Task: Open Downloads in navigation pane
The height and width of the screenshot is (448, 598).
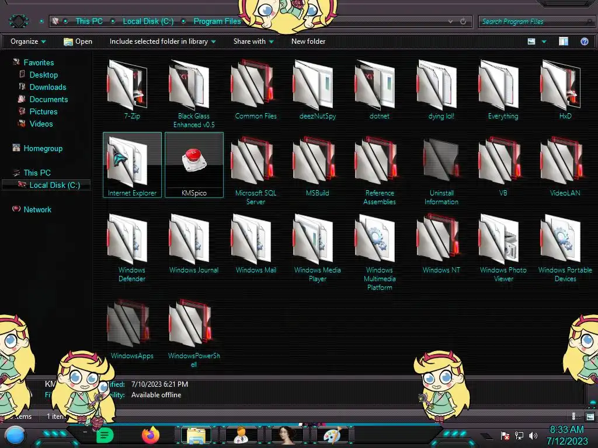Action: pyautogui.click(x=48, y=87)
